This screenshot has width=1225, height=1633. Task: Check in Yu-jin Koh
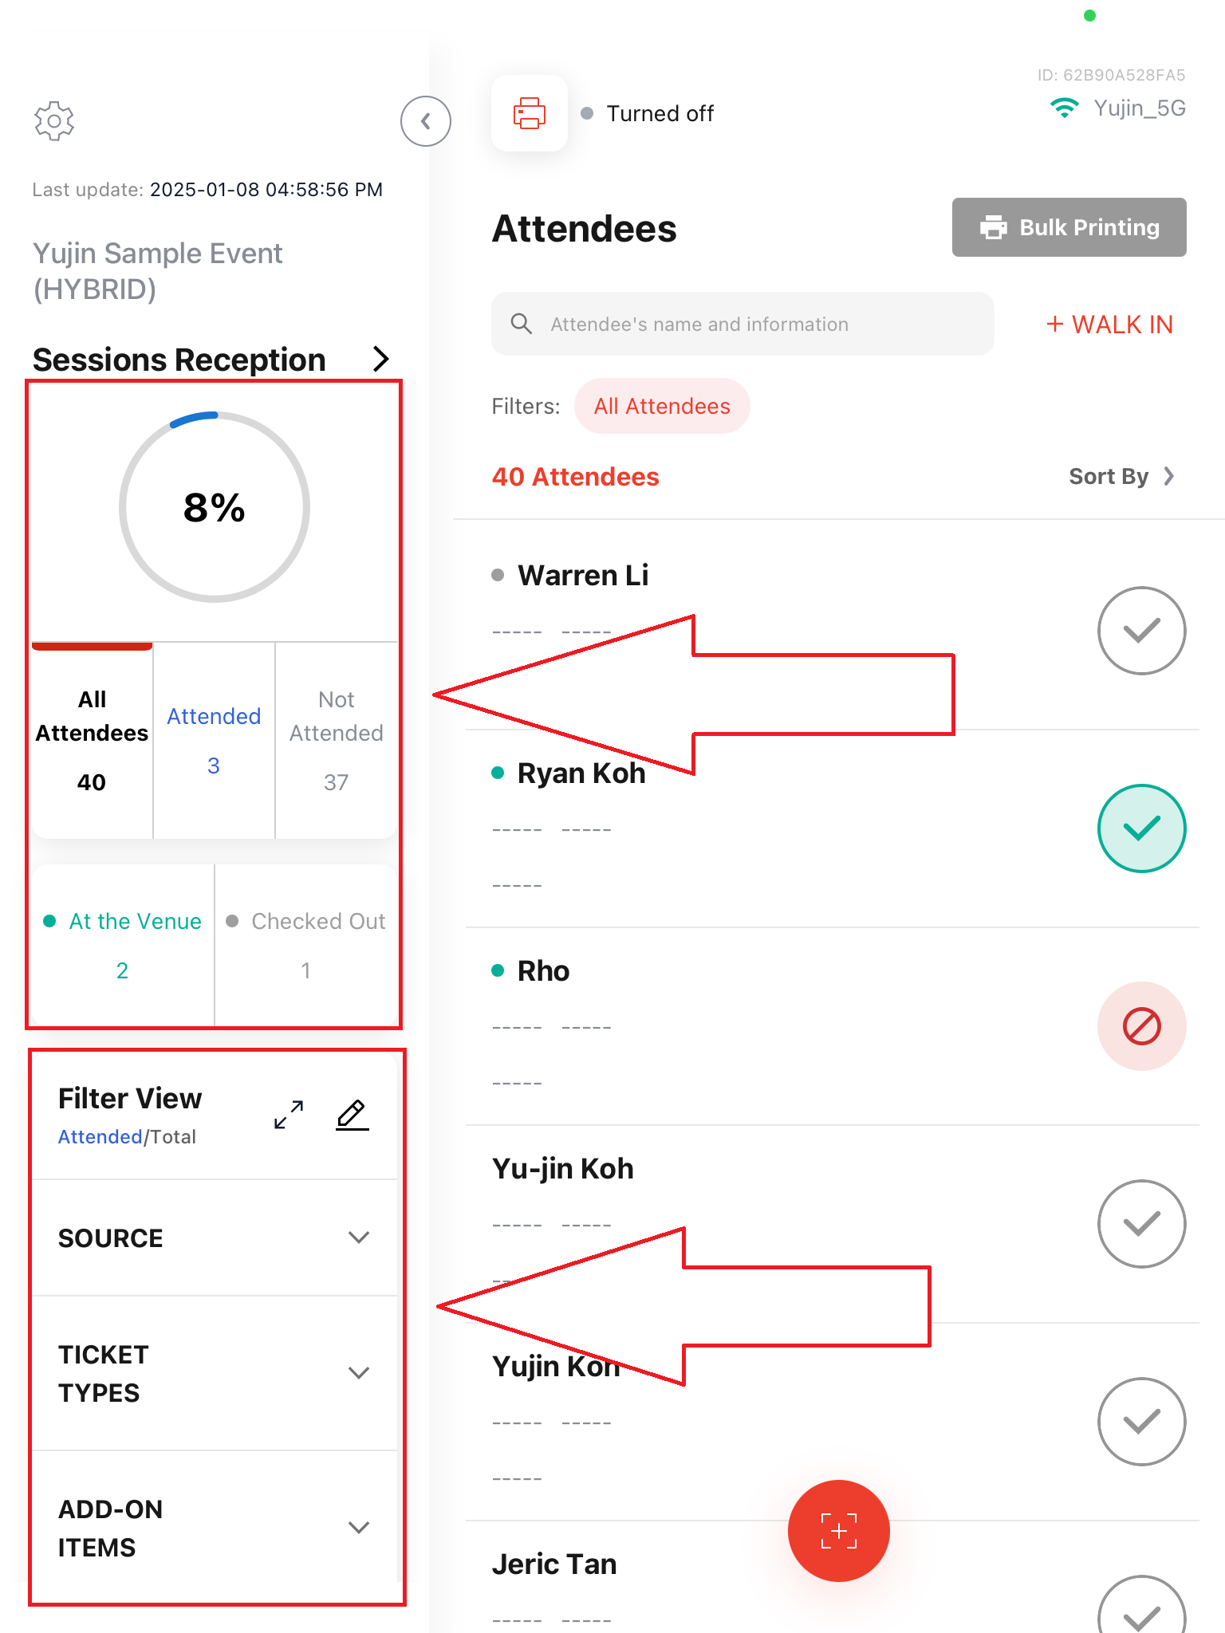(1142, 1224)
